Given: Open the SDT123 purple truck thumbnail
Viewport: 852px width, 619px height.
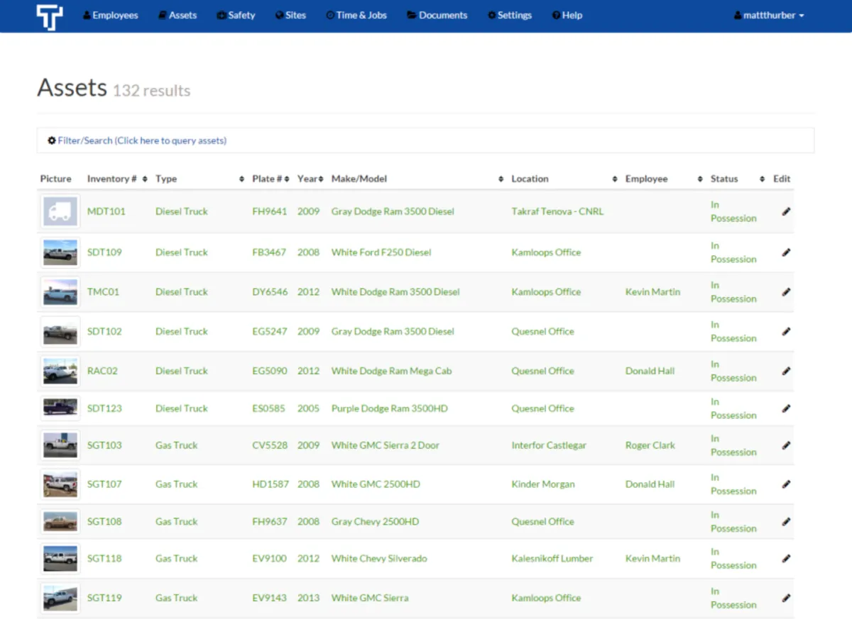Looking at the screenshot, I should tap(60, 408).
